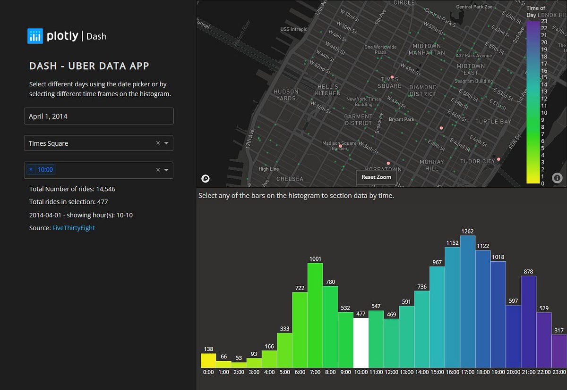Open map attribution via the info icon
The image size is (567, 390).
[x=557, y=178]
